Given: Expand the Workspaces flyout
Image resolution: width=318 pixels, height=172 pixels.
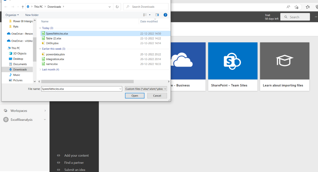Looking at the screenshot, I should (x=45, y=111).
